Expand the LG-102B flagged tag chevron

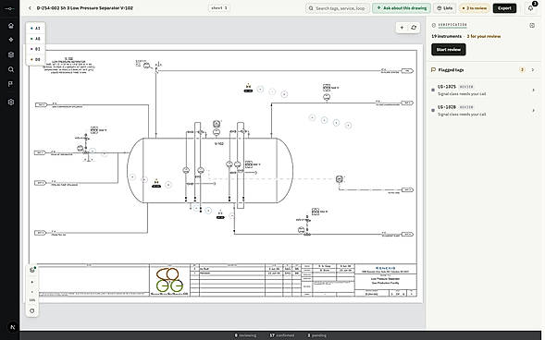534,111
